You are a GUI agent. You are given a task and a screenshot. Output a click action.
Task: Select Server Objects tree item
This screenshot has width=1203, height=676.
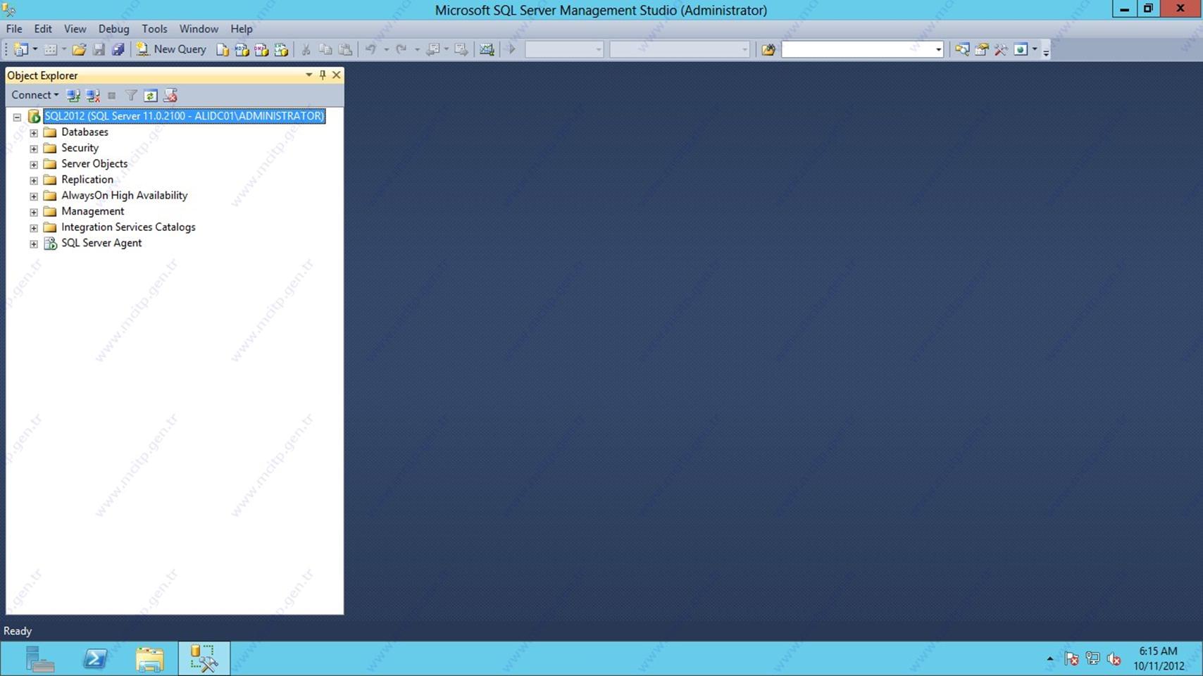(94, 163)
